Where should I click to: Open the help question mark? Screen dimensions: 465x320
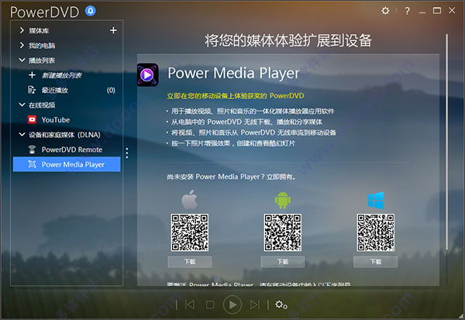407,11
